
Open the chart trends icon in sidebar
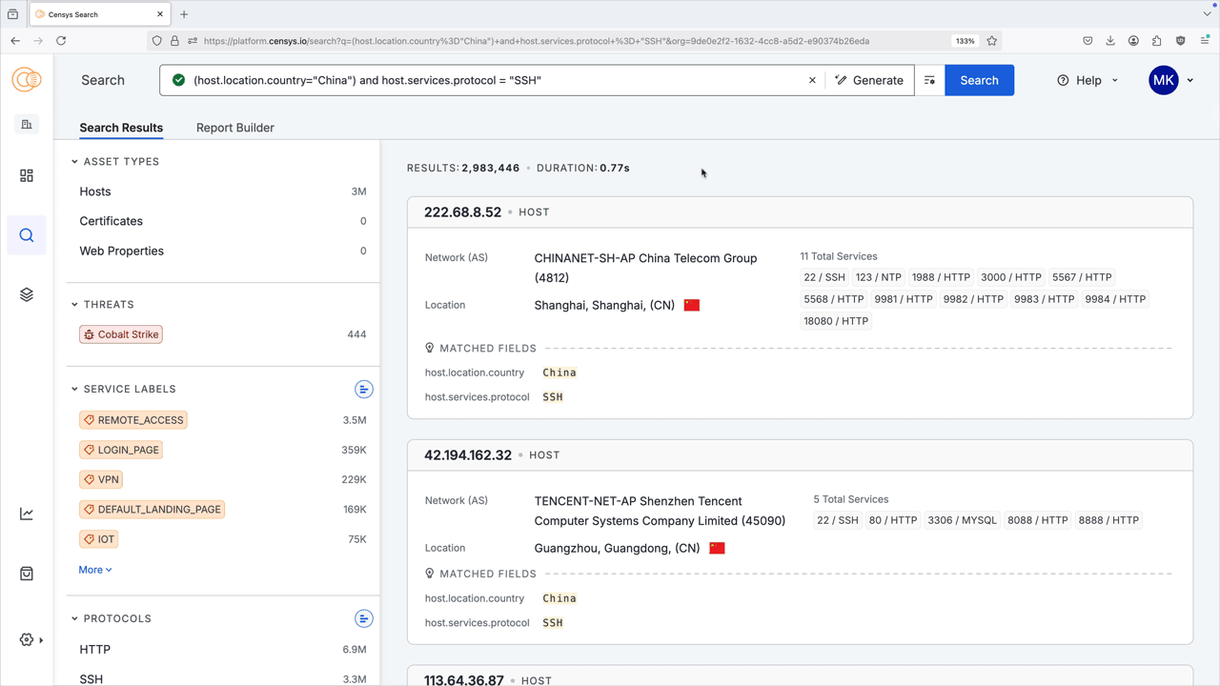[27, 514]
